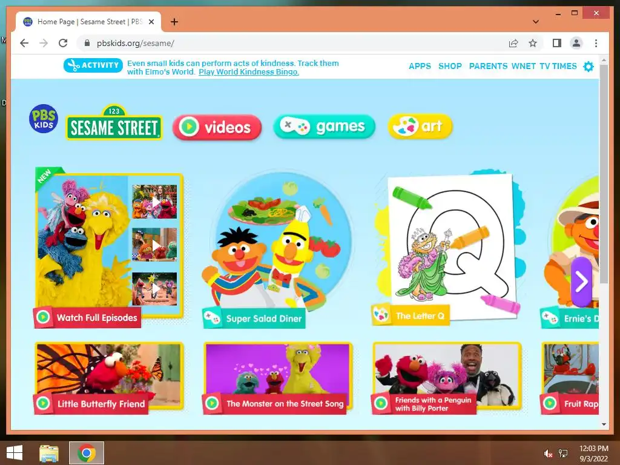
Task: Click play icon on Fruit Rap label
Action: pos(550,403)
